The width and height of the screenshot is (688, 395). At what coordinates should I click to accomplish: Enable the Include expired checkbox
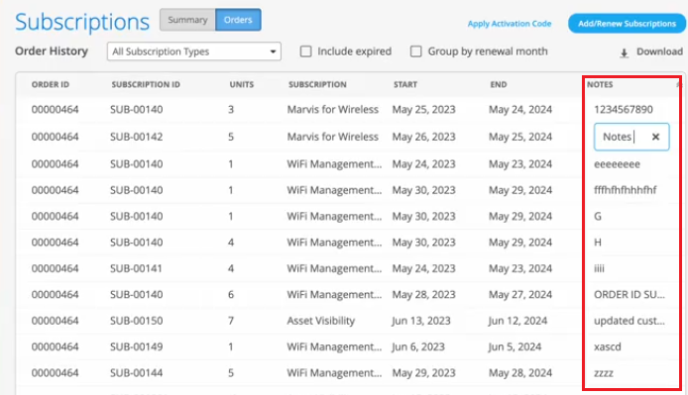[x=305, y=51]
